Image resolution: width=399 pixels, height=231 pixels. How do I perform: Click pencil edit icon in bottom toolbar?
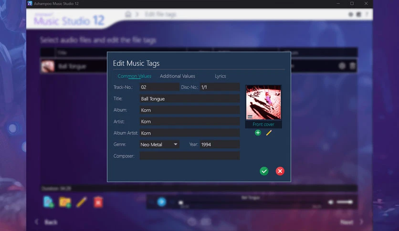tap(82, 202)
